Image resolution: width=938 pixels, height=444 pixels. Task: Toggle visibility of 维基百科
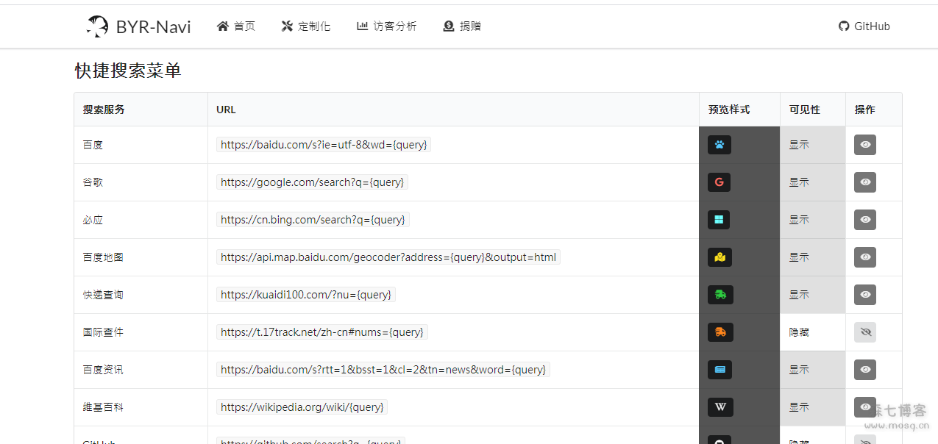click(865, 407)
